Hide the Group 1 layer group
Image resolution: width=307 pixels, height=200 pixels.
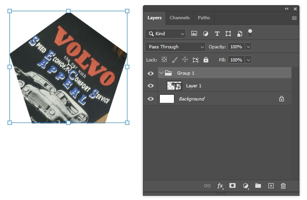coord(150,73)
